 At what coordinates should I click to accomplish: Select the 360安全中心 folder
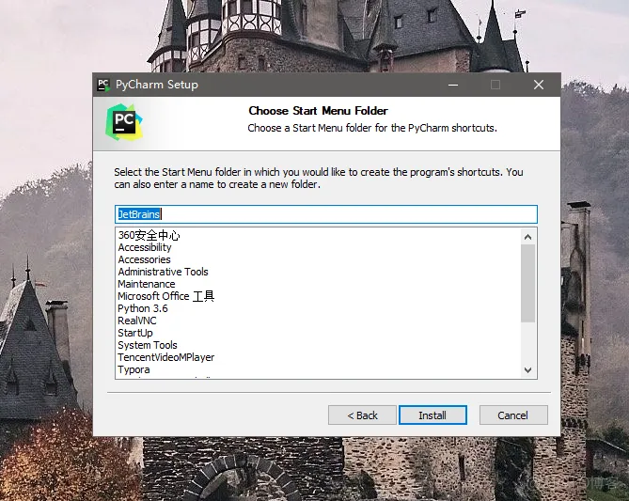click(x=149, y=235)
